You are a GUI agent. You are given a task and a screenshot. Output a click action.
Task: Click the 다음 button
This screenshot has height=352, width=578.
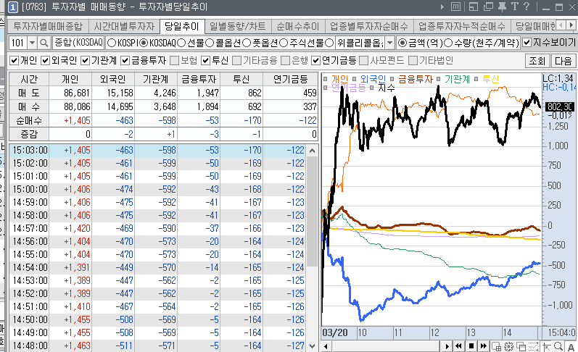pos(563,60)
